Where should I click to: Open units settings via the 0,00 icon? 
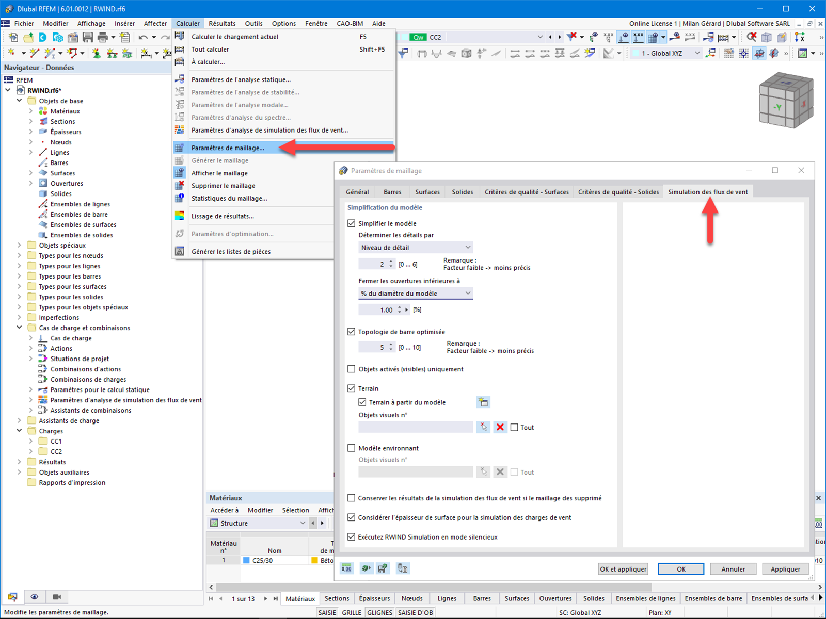pos(346,568)
